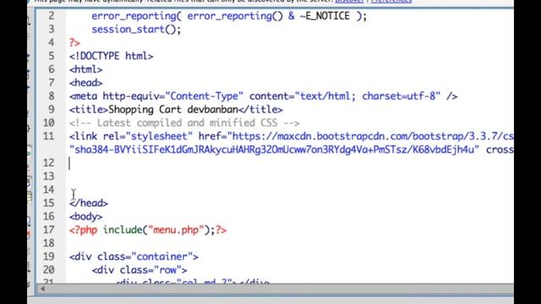This screenshot has height=304, width=541.
Task: Click line number 9 in the gutter
Action: click(x=52, y=110)
